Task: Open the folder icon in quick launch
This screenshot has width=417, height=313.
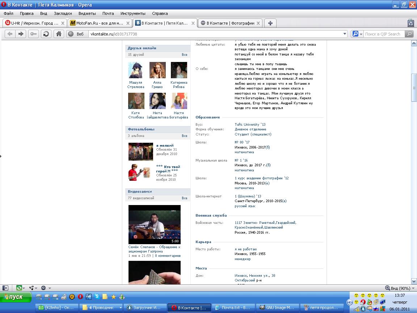Action: click(x=105, y=296)
